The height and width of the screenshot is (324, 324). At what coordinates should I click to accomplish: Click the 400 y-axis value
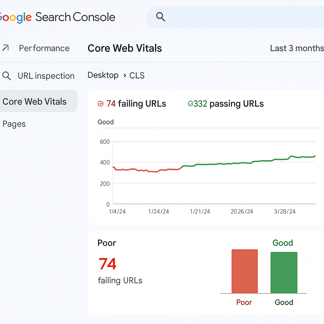tap(105, 162)
